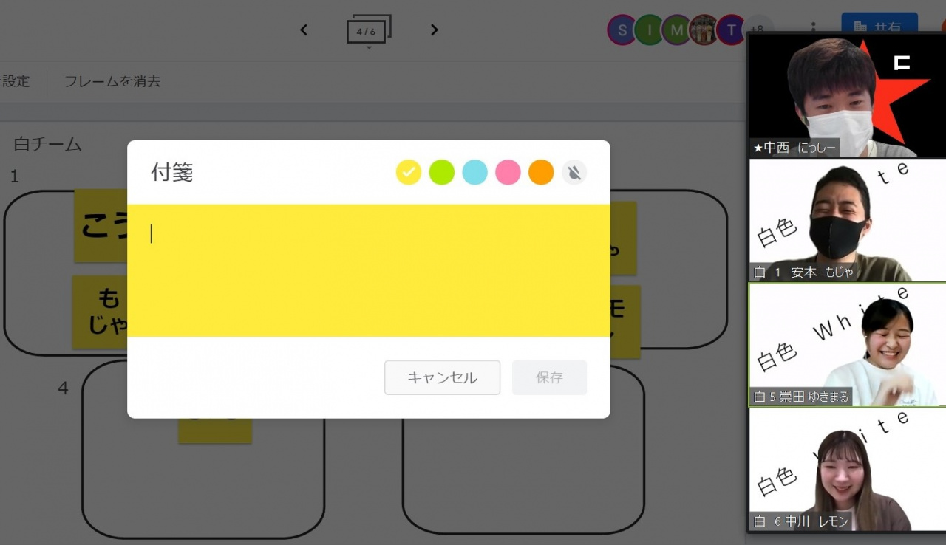
Task: Go to the previous frame arrow
Action: (304, 30)
